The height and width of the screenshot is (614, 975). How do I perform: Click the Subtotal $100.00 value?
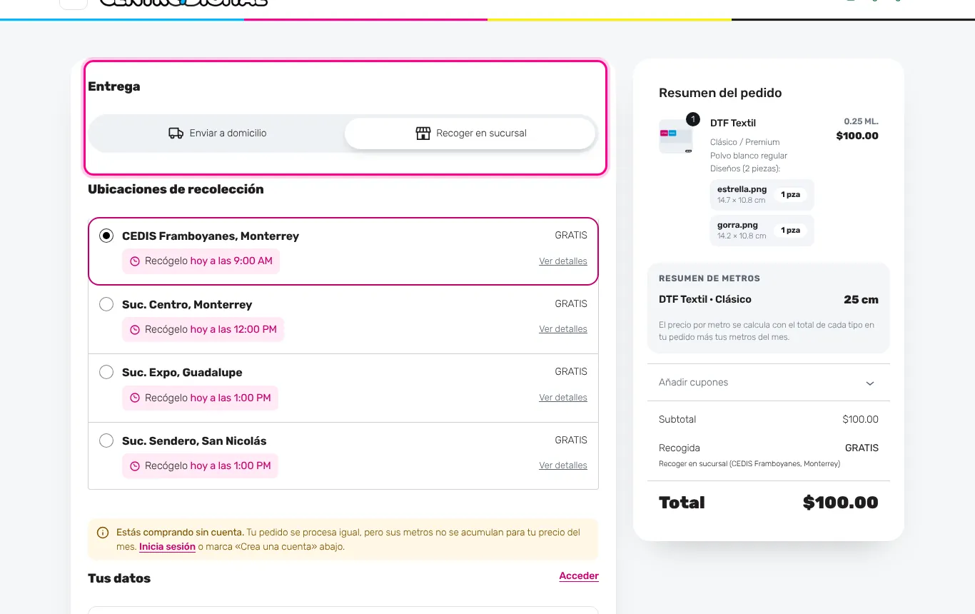pos(860,420)
